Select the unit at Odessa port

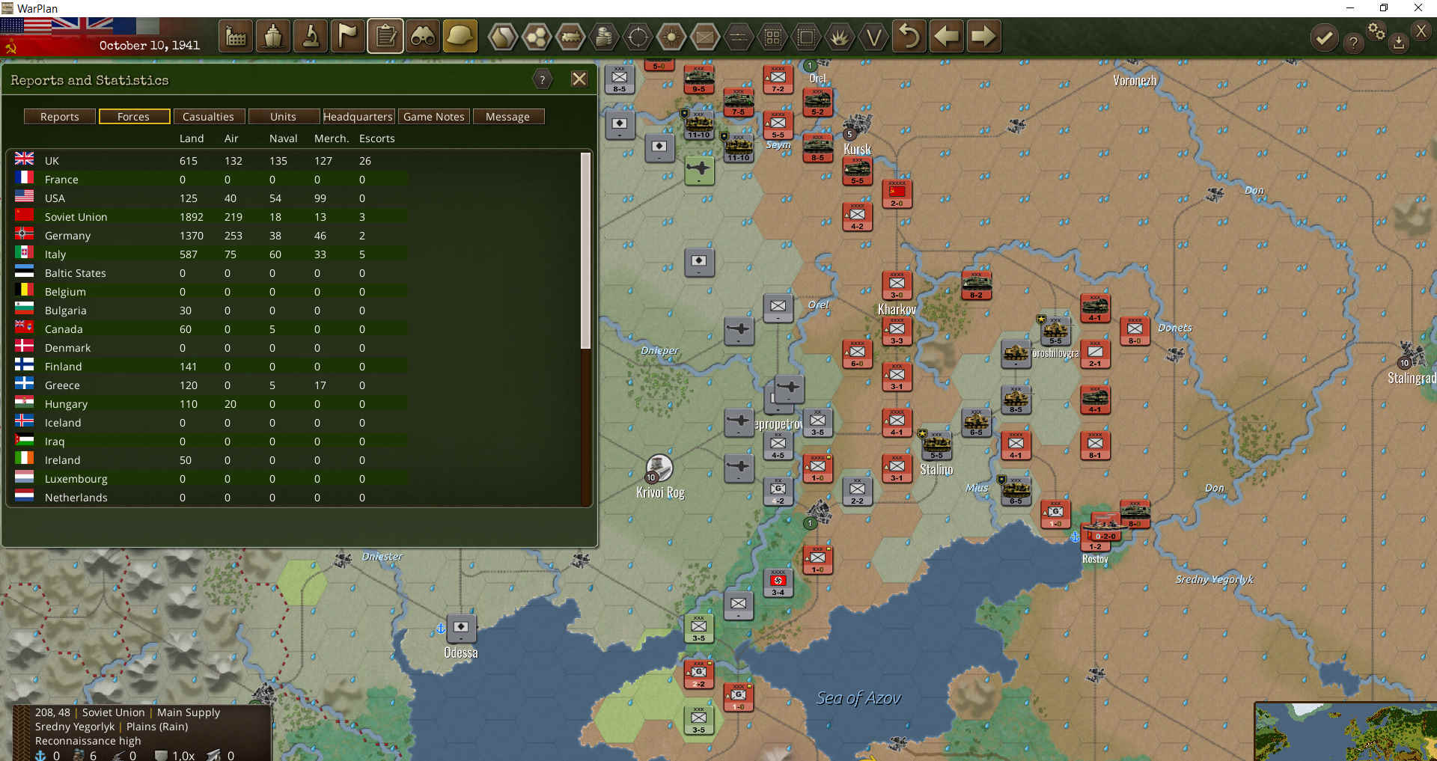461,629
